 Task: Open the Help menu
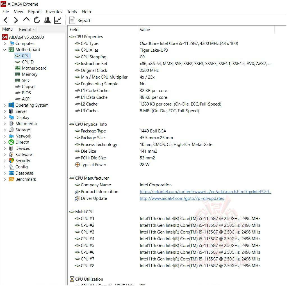point(86,12)
